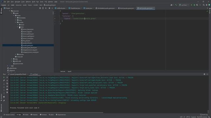Open the Version Control tool window
The image size is (211, 118).
tap(9, 115)
